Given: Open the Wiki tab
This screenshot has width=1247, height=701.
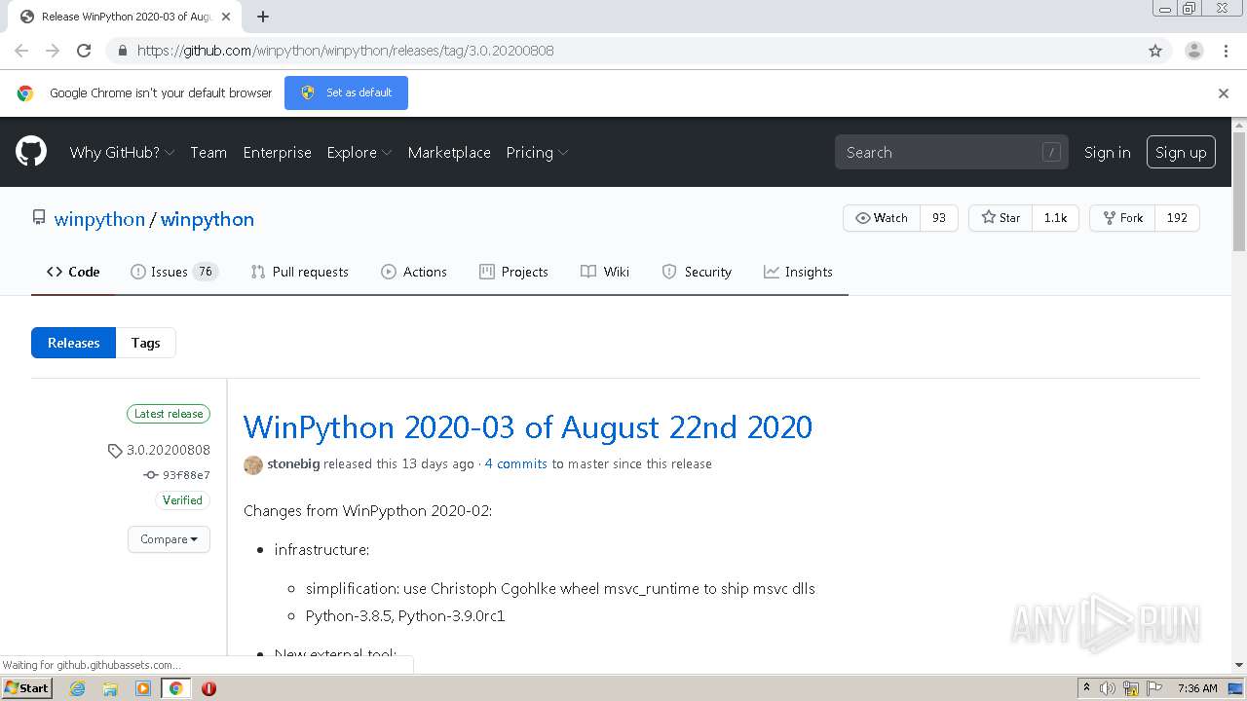Looking at the screenshot, I should pos(605,272).
